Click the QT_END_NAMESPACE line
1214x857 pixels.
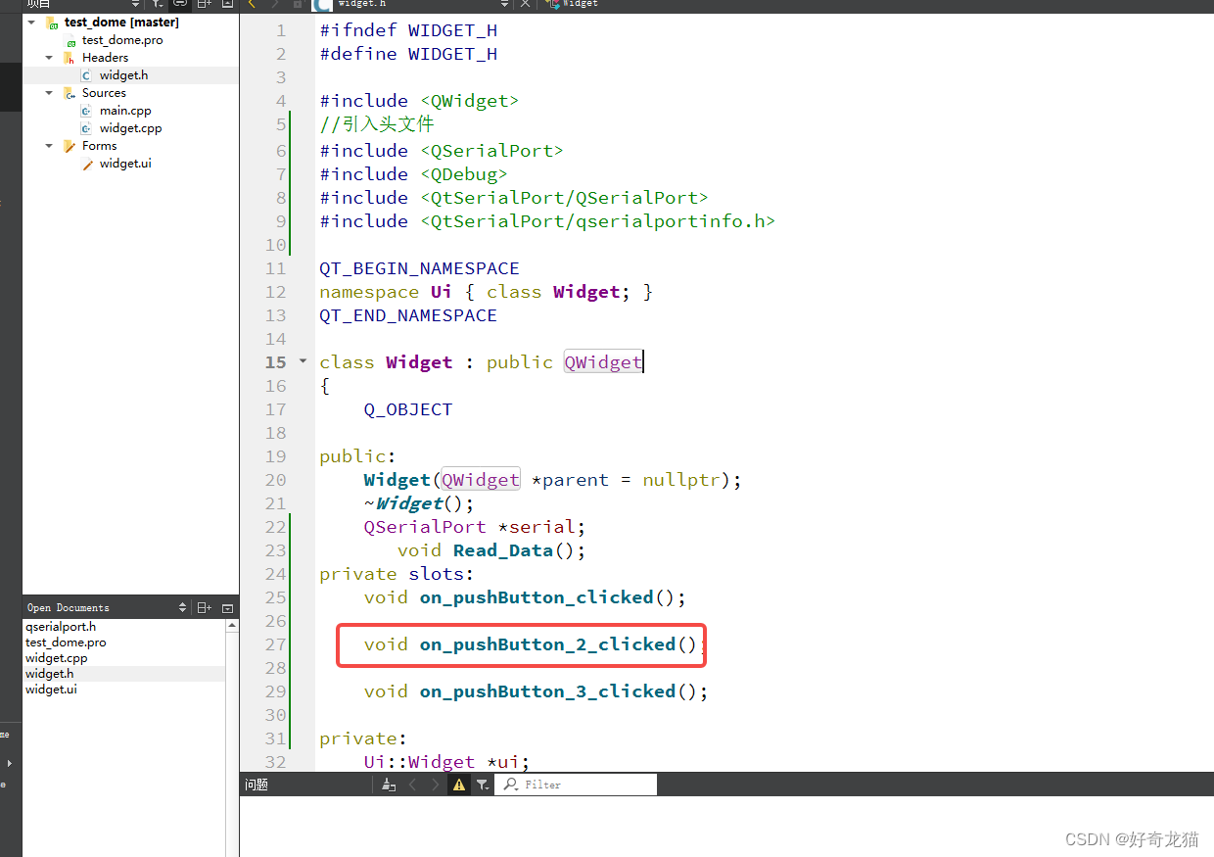click(x=408, y=315)
